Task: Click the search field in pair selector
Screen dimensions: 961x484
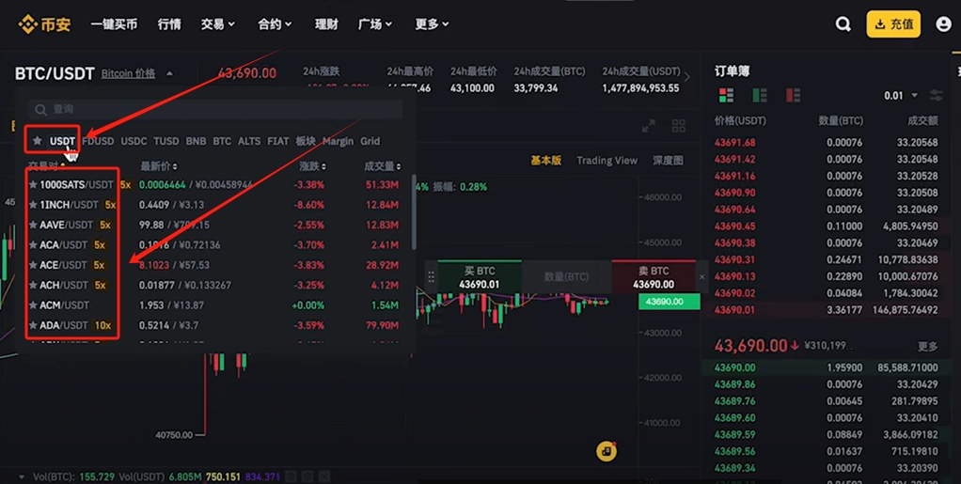Action: click(215, 109)
